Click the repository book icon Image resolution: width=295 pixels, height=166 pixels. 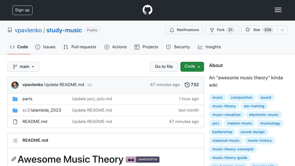click(x=10, y=30)
